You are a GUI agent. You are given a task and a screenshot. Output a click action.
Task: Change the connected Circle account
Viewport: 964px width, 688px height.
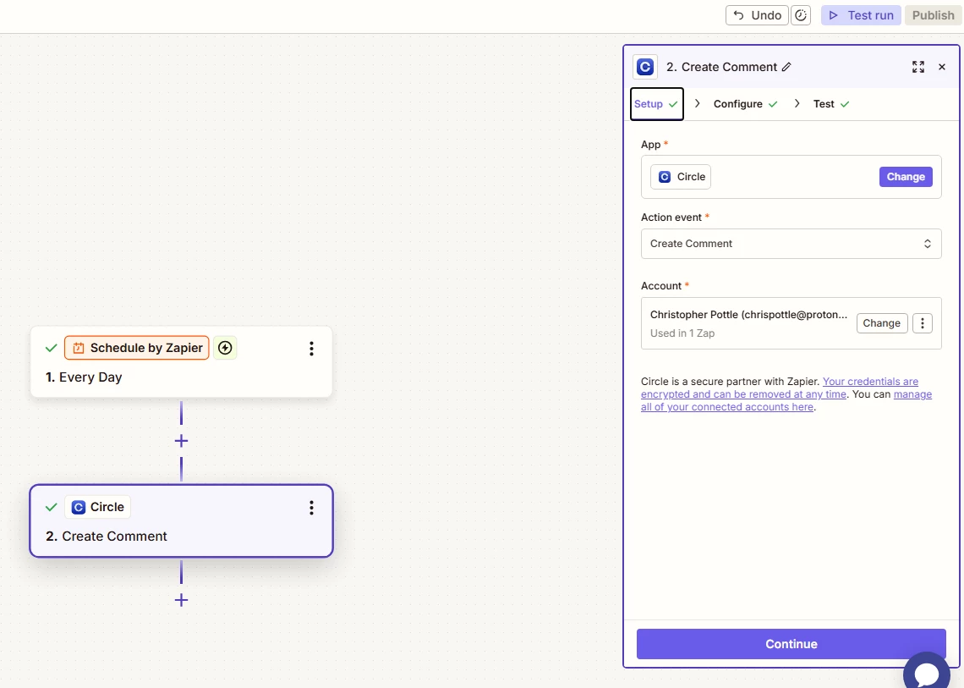coord(882,323)
